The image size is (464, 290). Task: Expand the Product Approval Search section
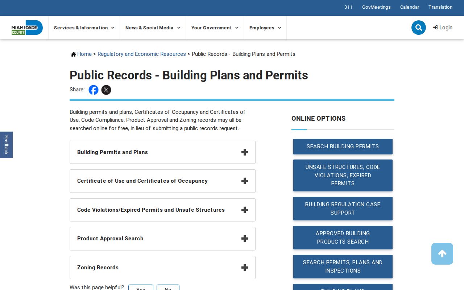[x=162, y=239]
